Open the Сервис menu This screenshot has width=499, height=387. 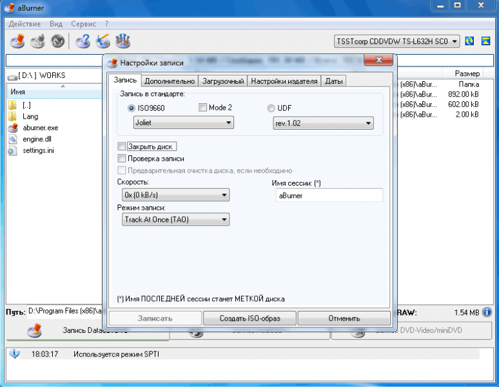coord(83,24)
